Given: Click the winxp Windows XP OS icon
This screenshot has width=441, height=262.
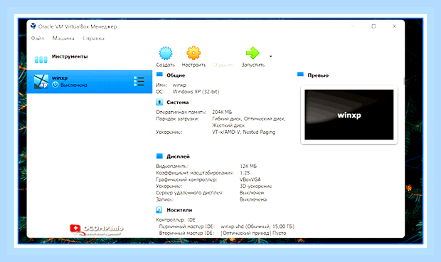Looking at the screenshot, I should tap(41, 82).
